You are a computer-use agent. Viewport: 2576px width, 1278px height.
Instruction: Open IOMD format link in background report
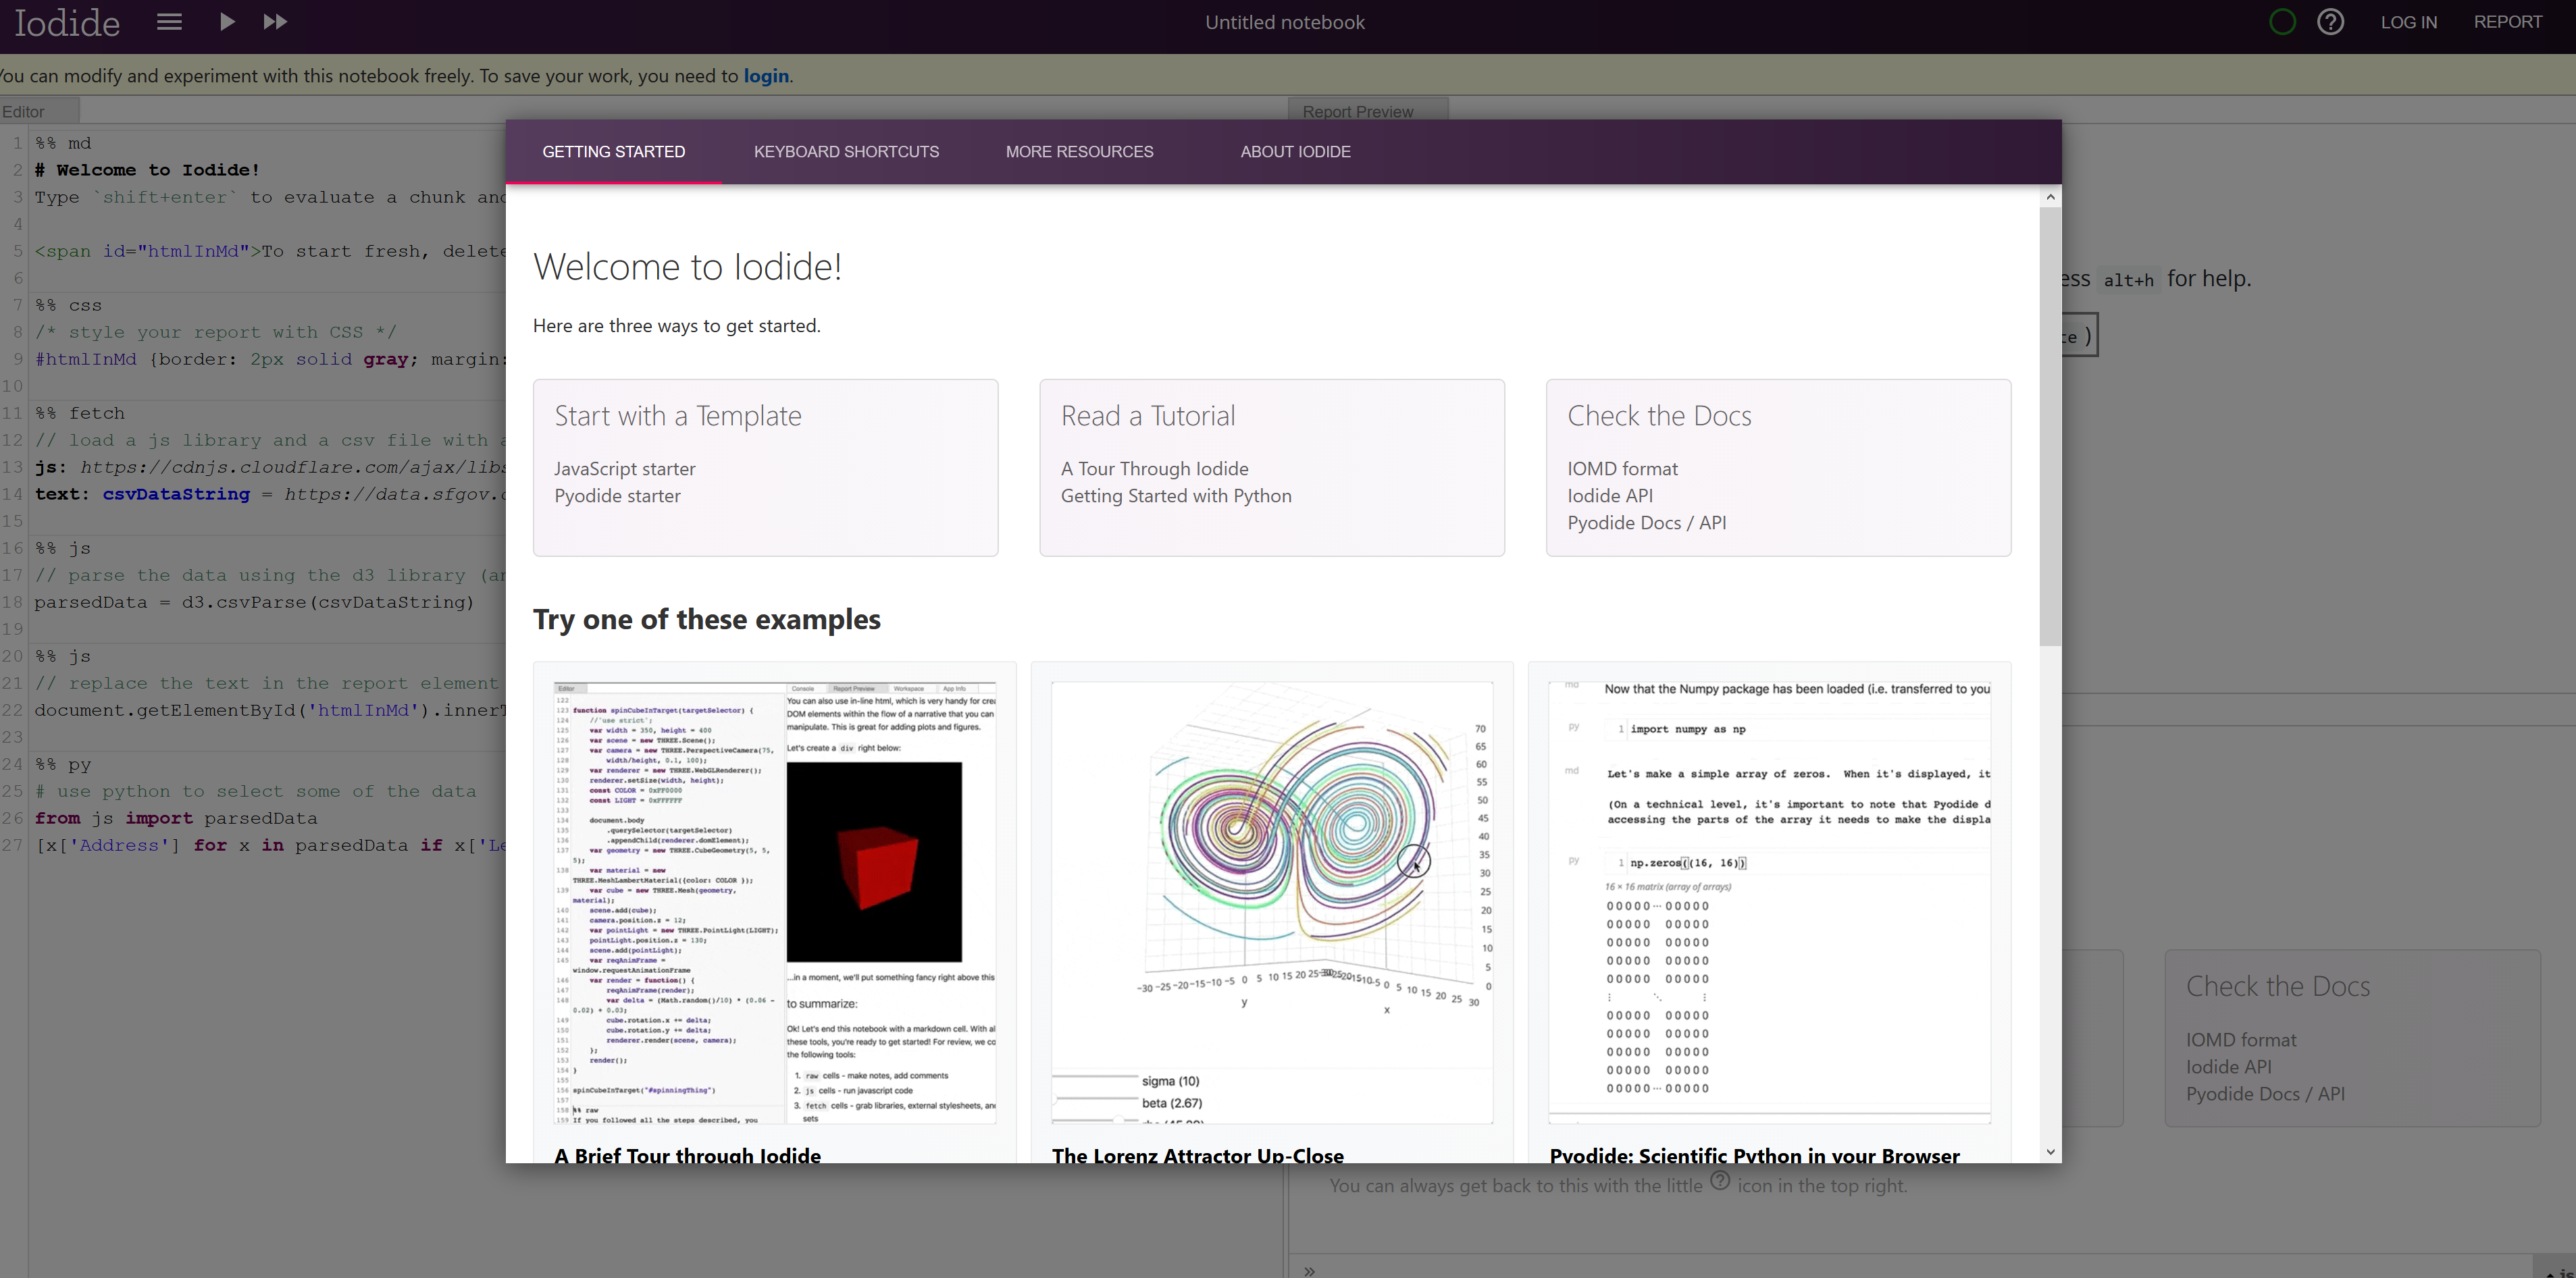point(2241,1040)
